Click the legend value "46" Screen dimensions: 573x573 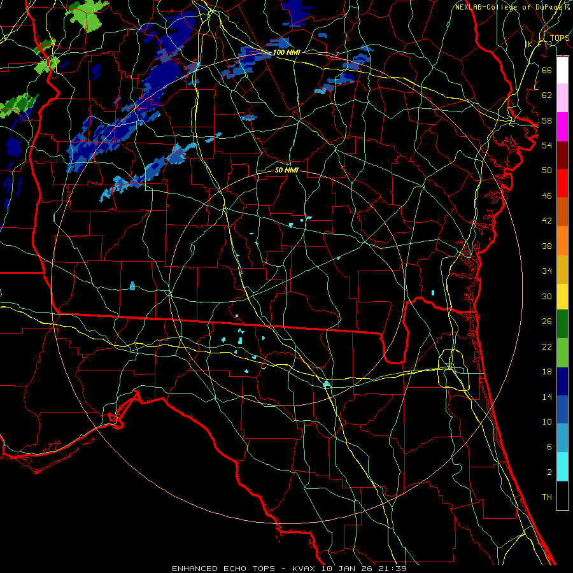tap(547, 196)
